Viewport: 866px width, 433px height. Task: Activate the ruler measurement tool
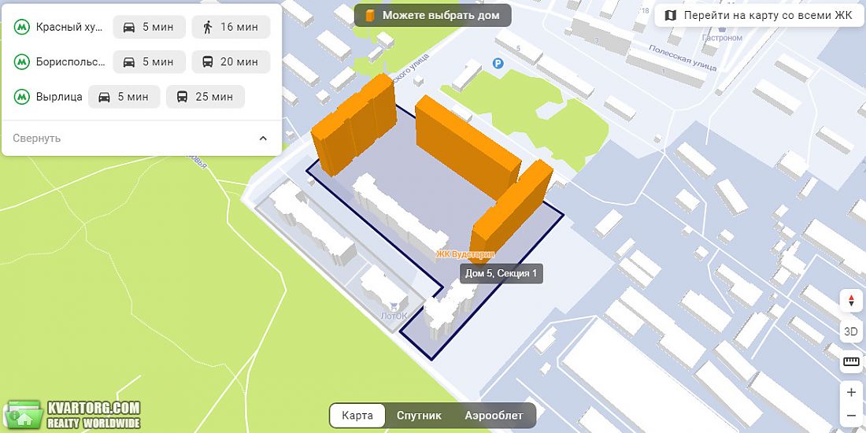pyautogui.click(x=851, y=362)
